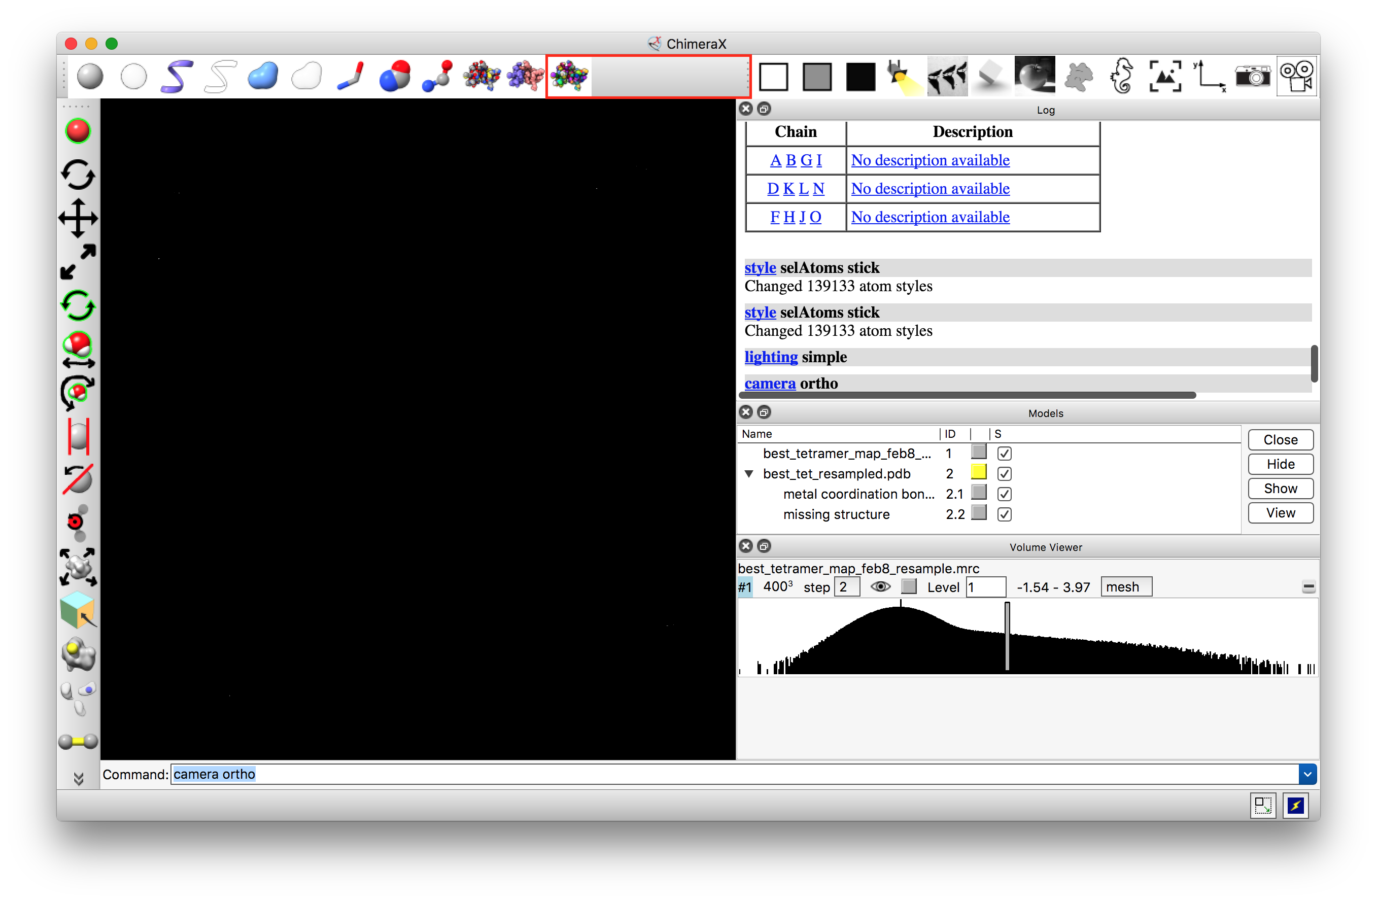The image size is (1377, 902).
Task: Click the 'style' command link in log
Action: click(x=760, y=268)
